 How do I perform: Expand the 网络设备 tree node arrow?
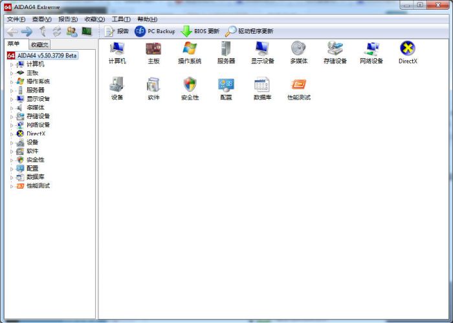click(x=12, y=125)
